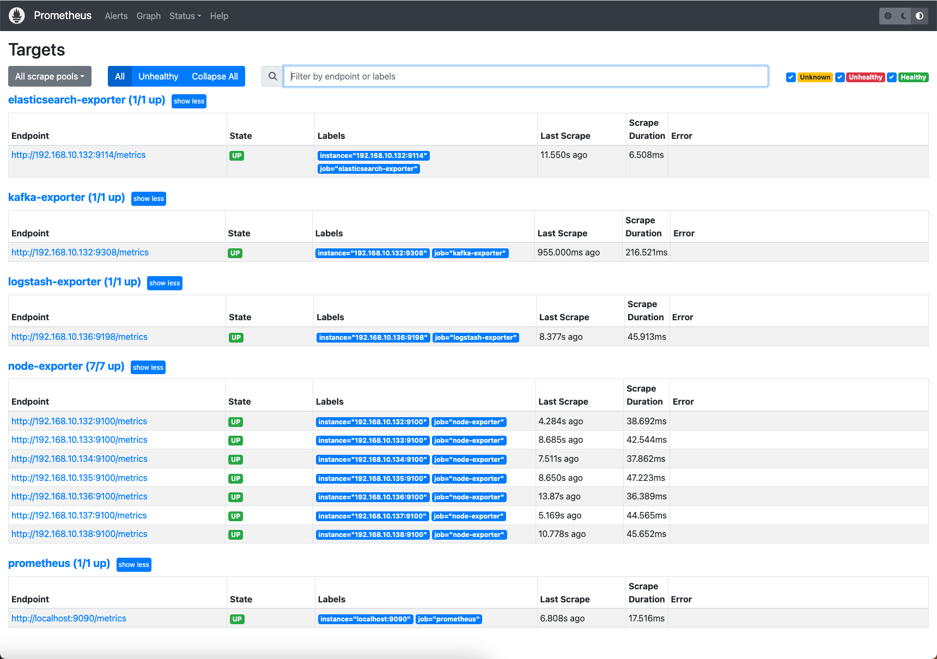Click the instance="192.168.10.132:9114" label badge
937x659 pixels.
[374, 156]
